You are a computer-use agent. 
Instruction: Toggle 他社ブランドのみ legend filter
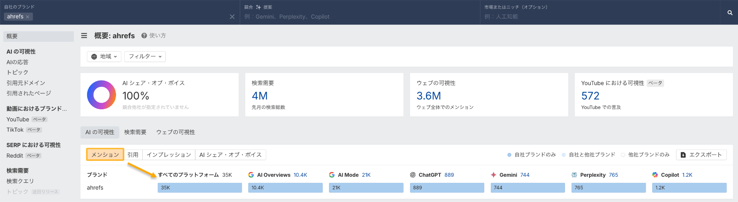coord(645,155)
